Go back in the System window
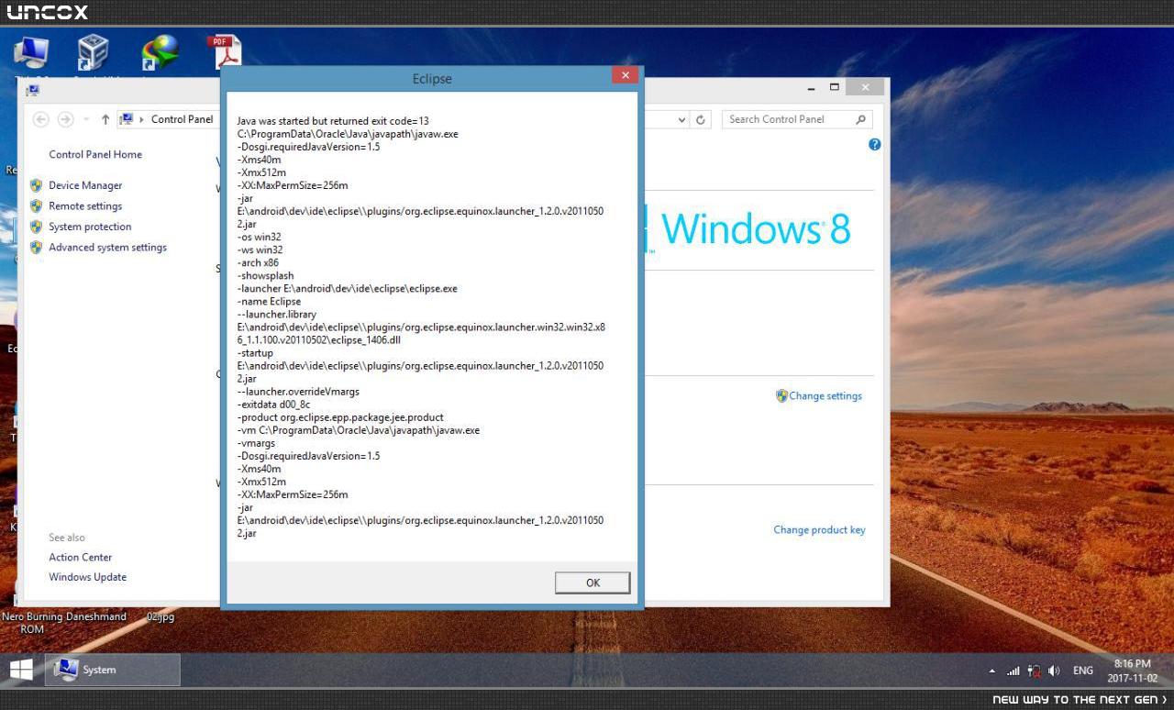Screen dimensions: 1174x710 point(40,119)
